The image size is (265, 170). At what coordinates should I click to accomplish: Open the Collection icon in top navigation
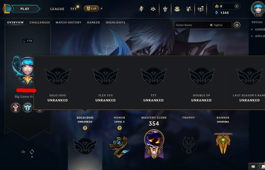click(x=177, y=9)
